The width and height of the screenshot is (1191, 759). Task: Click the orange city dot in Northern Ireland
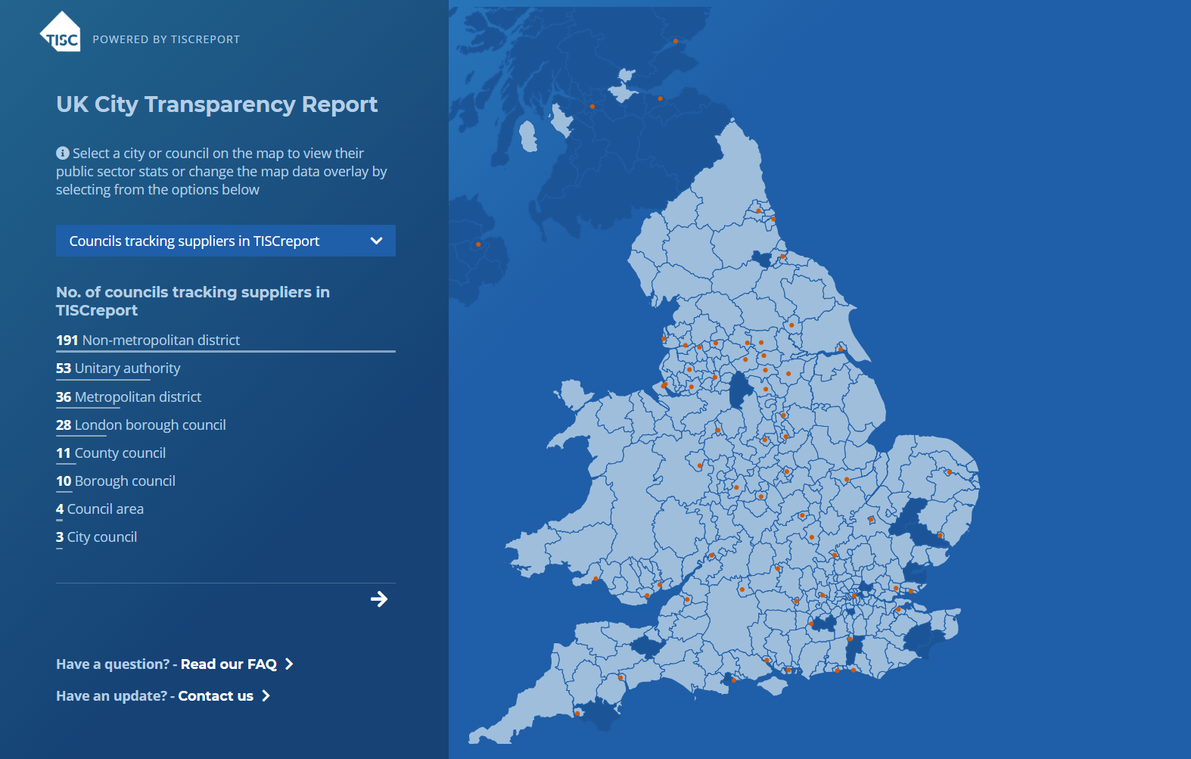[478, 244]
